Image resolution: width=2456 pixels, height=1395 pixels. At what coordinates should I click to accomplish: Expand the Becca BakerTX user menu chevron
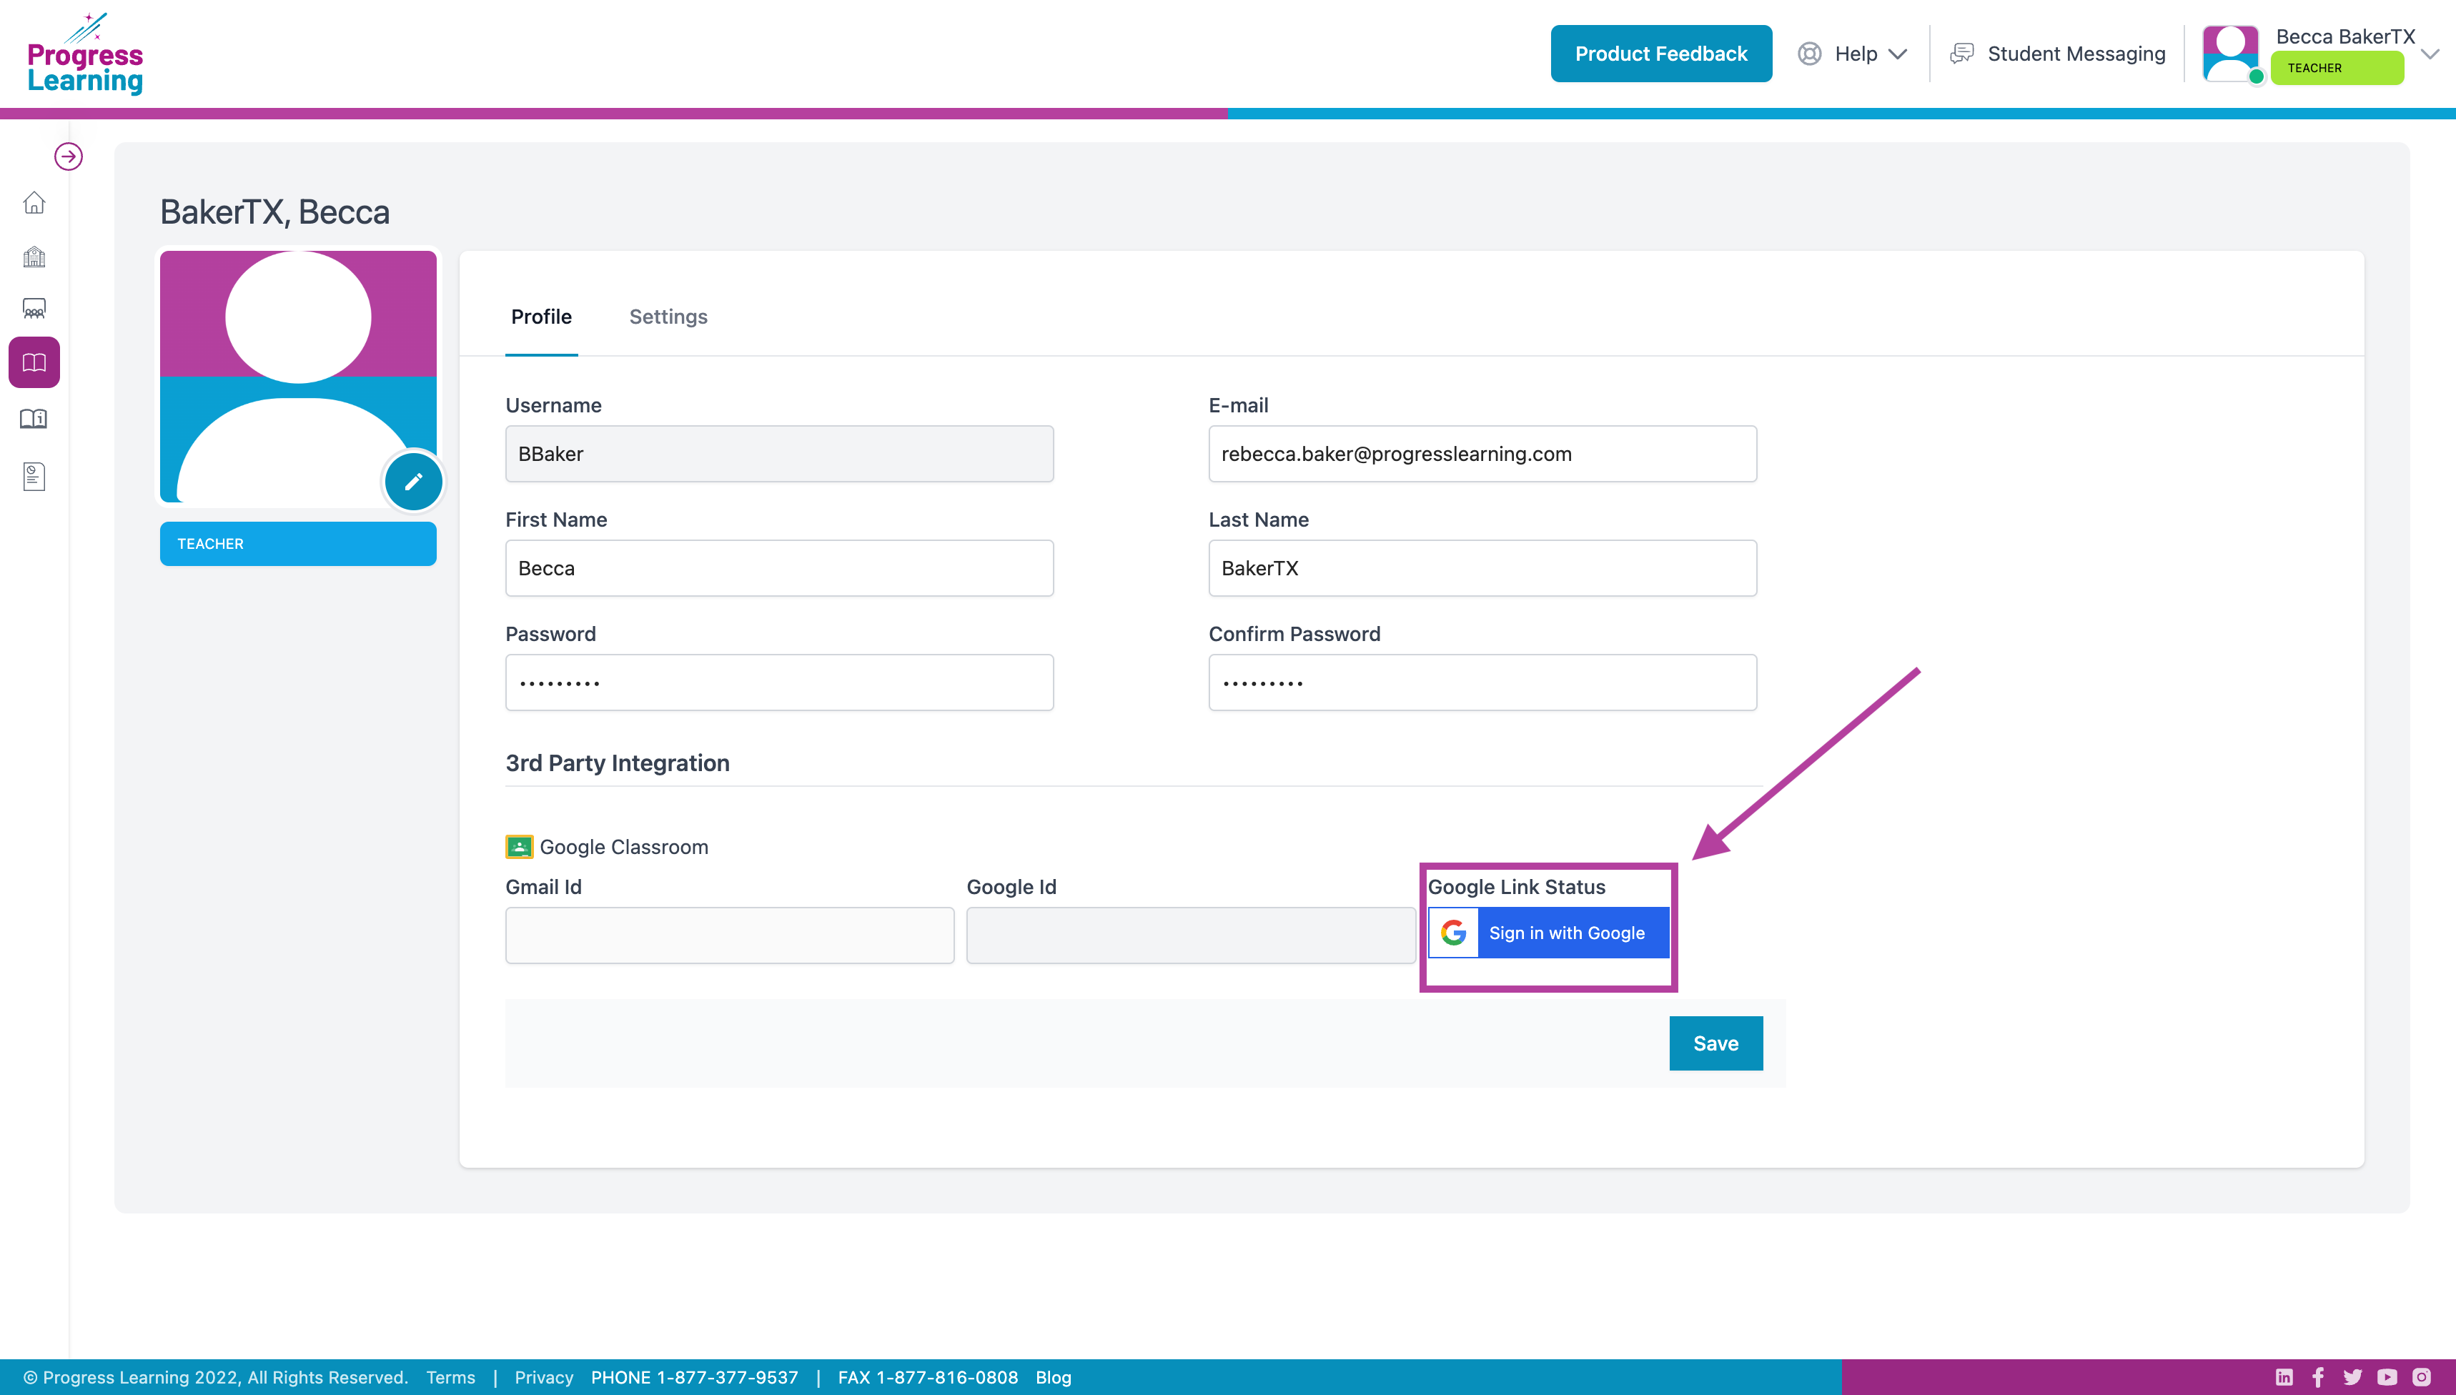coord(2430,54)
